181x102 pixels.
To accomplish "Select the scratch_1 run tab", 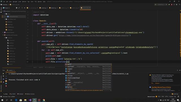I will click(x=11, y=70).
